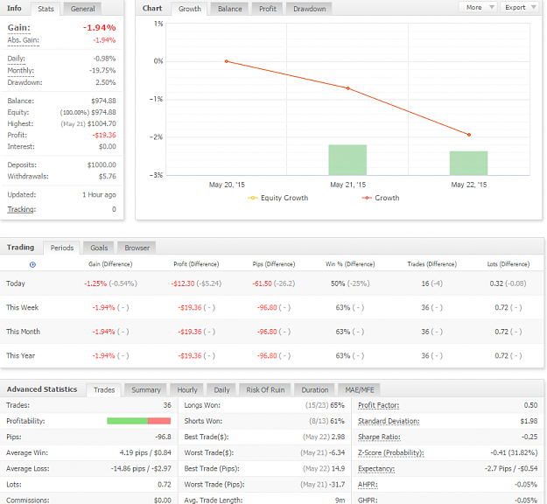Click the blue circle icon in periods header
The image size is (547, 504).
tap(32, 265)
